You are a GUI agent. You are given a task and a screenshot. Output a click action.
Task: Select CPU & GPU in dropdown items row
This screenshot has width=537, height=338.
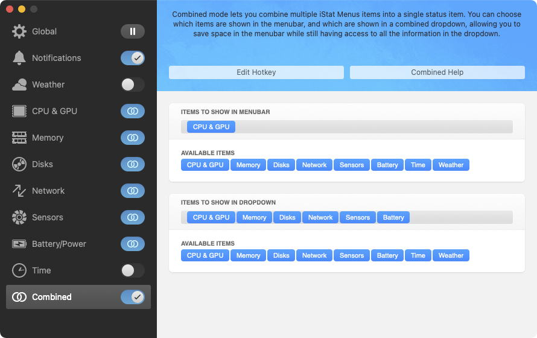pos(211,217)
